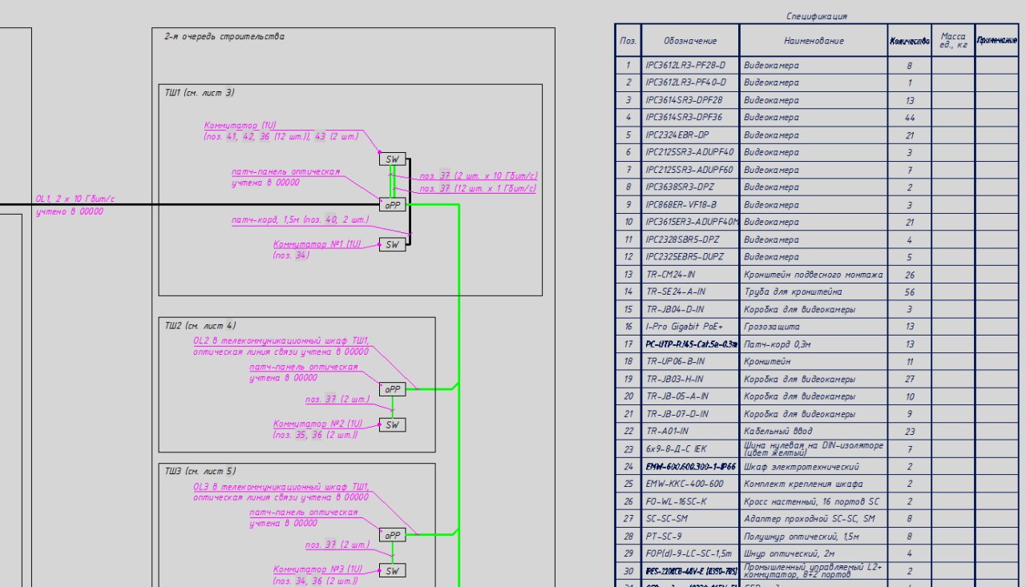This screenshot has width=1026, height=587.
Task: Click name cell 'Труба для кронштейна'
Action: 814,291
